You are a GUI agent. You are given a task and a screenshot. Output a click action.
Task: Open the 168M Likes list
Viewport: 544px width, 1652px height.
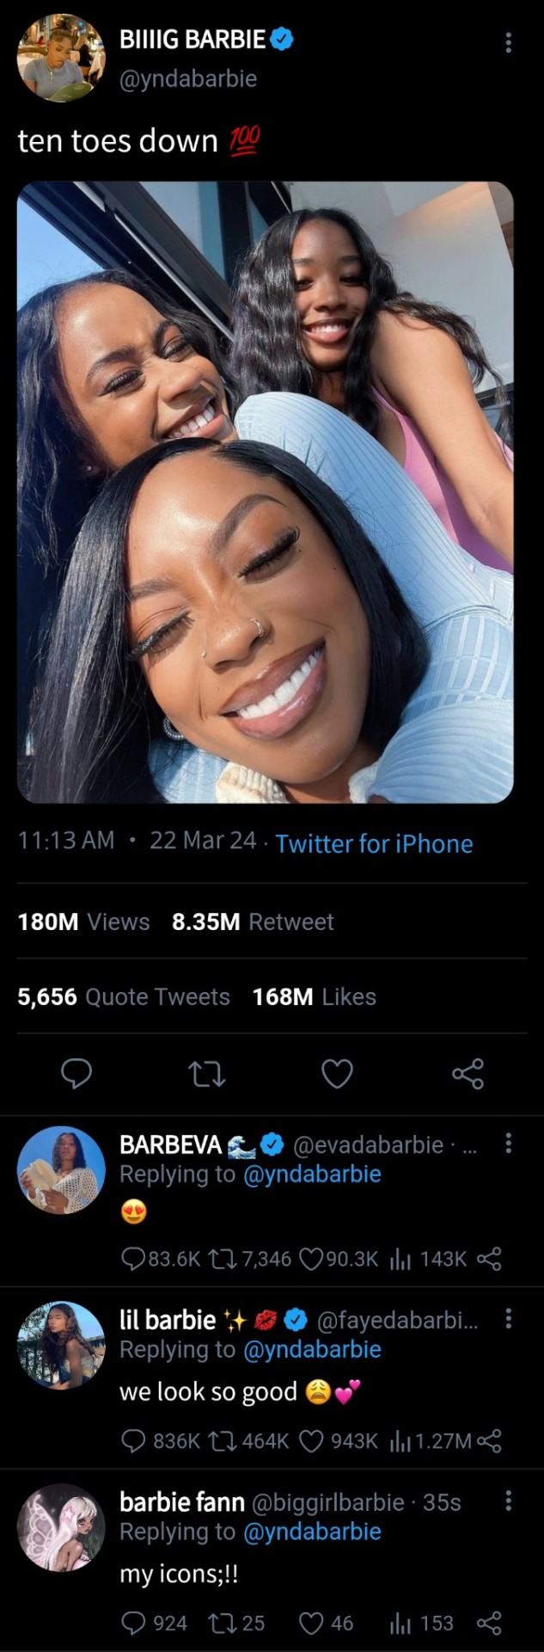pos(314,996)
